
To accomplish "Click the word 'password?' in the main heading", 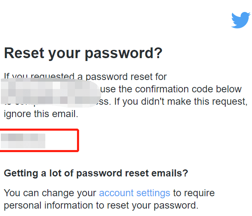I will coord(124,54).
